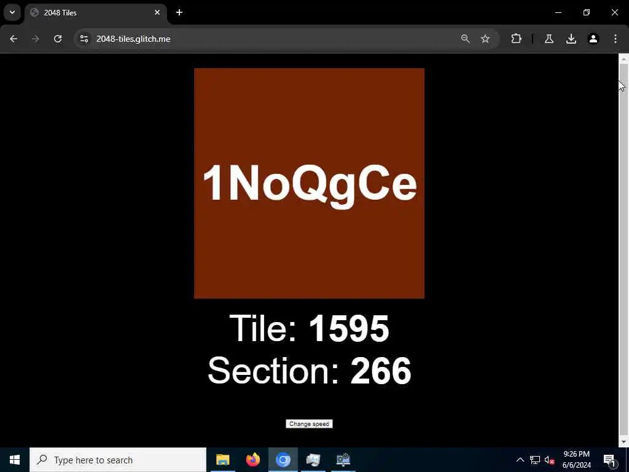Image resolution: width=629 pixels, height=472 pixels.
Task: Select the 2048 Tiles tab
Action: pos(95,13)
